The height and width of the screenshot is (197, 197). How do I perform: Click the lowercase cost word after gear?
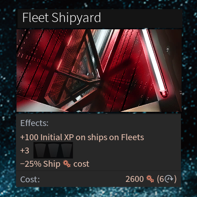tap(81, 164)
